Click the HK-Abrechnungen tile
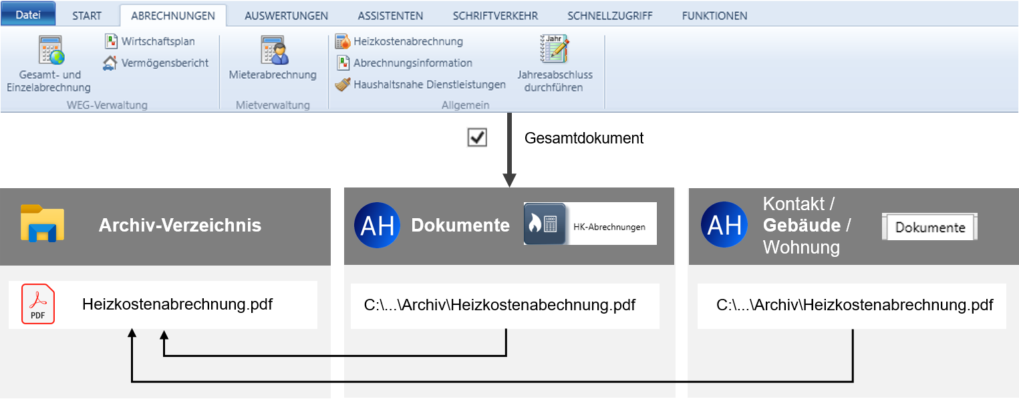 pos(590,224)
